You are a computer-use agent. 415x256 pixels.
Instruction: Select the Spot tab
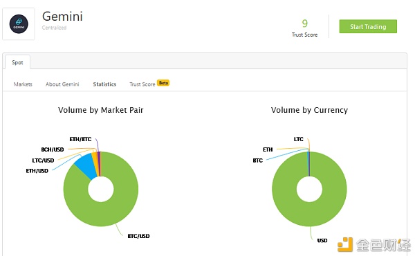(x=17, y=62)
